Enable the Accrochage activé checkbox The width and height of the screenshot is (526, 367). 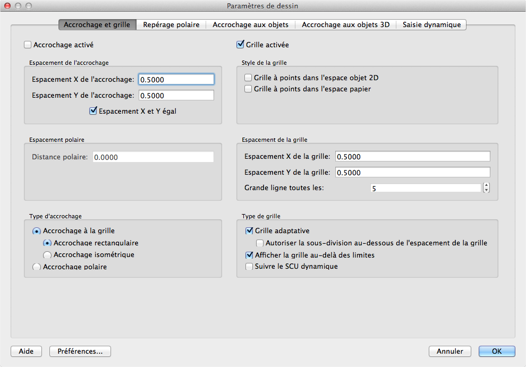click(28, 45)
